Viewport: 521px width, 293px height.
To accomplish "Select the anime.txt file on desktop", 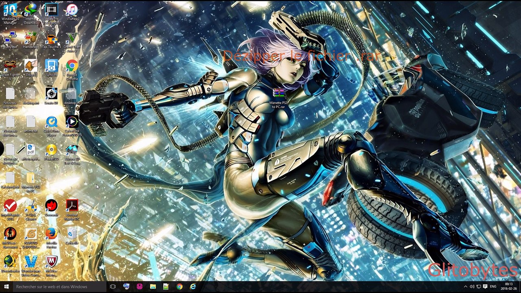I will point(31,124).
